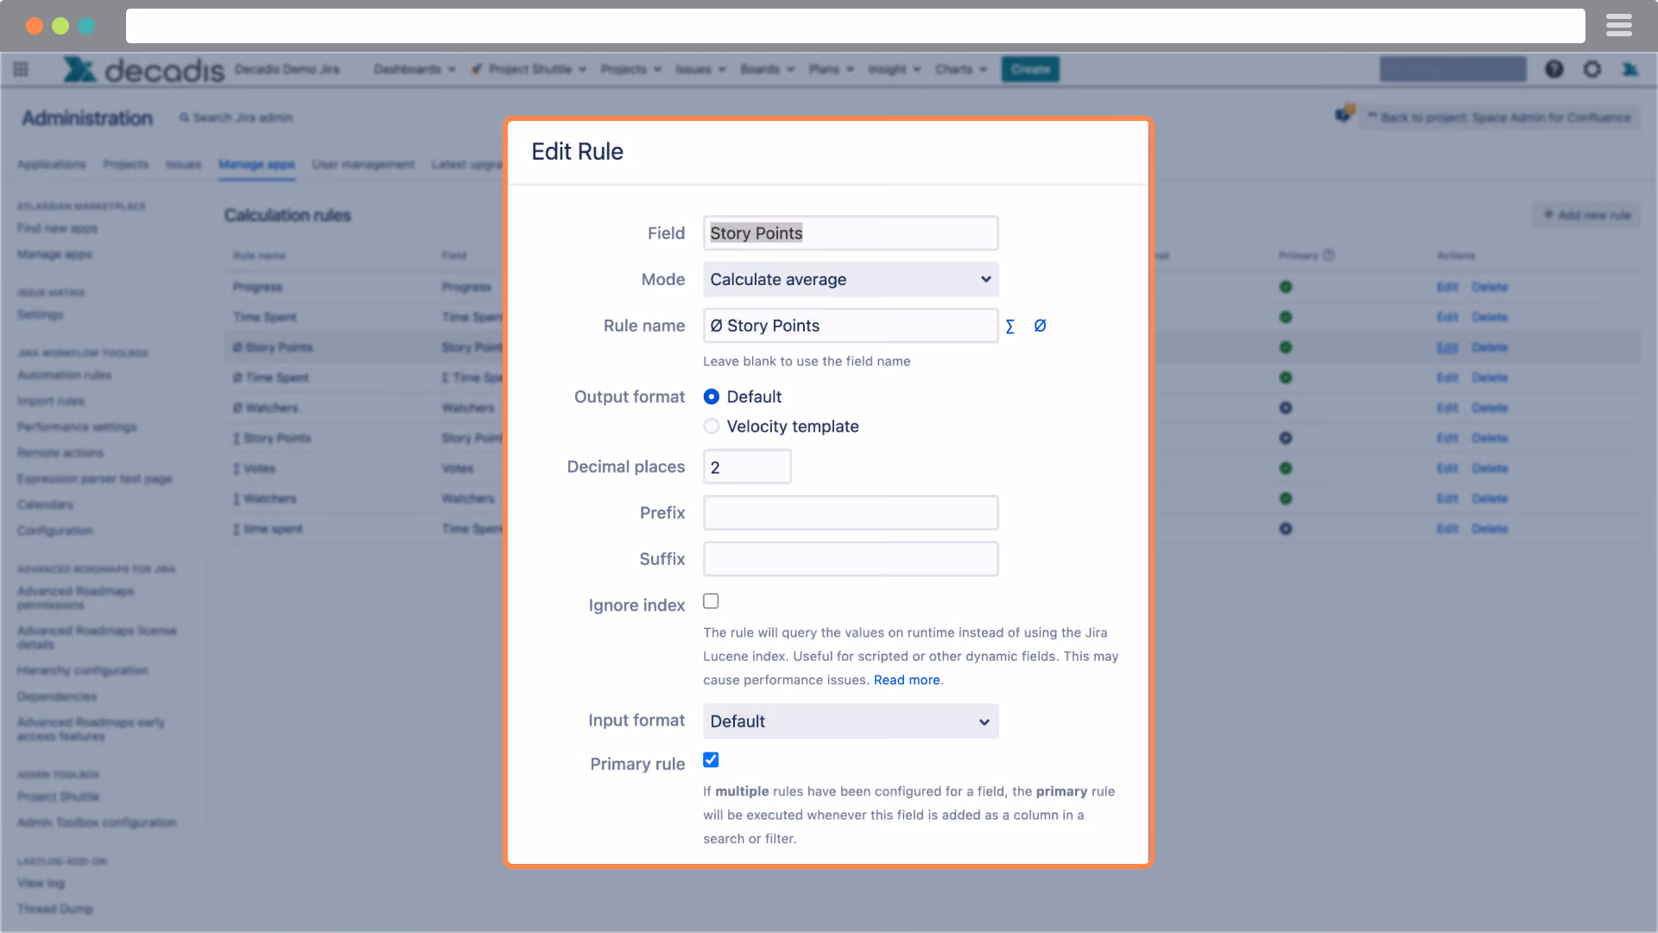This screenshot has width=1658, height=933.
Task: Open Expression parser test page link
Action: pyautogui.click(x=94, y=479)
